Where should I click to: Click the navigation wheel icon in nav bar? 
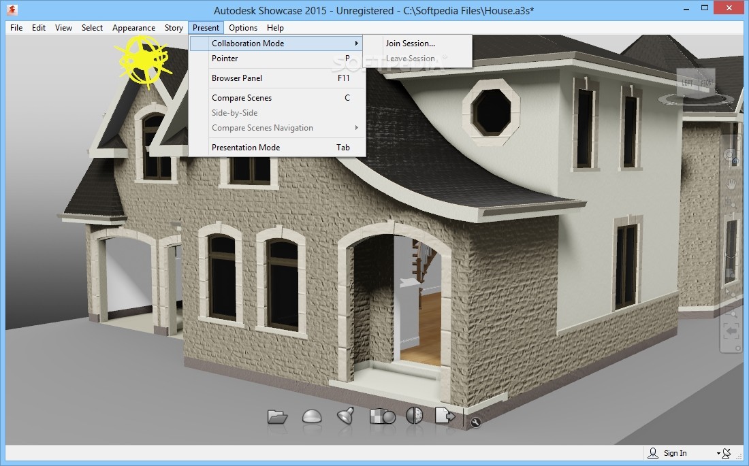(x=731, y=156)
